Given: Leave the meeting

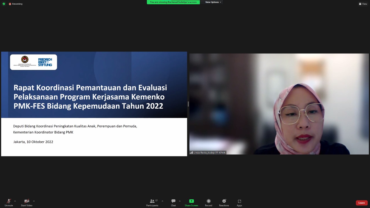Looking at the screenshot, I should tap(361, 203).
